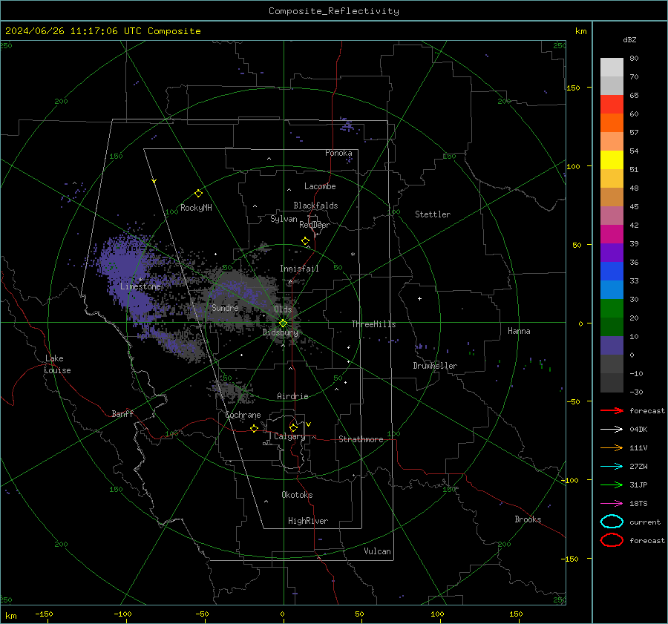Click the yellow diamond marker above Calgary
The height and width of the screenshot is (624, 668).
[293, 427]
